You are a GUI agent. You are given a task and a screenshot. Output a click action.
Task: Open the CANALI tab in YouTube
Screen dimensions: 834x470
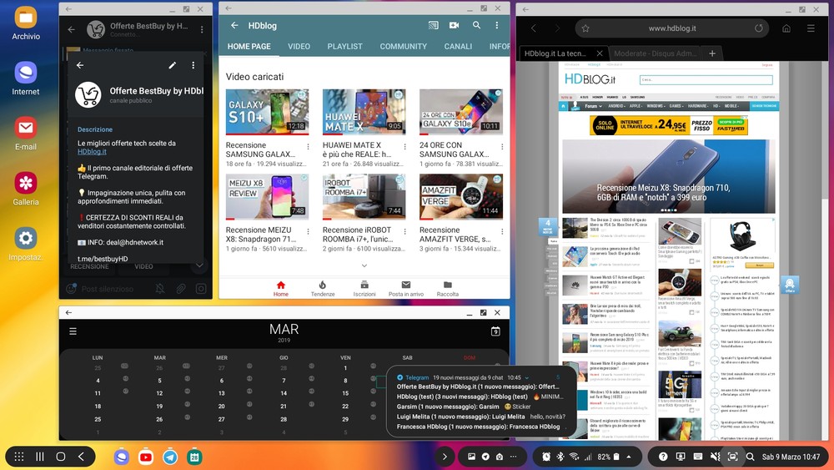[x=458, y=46]
